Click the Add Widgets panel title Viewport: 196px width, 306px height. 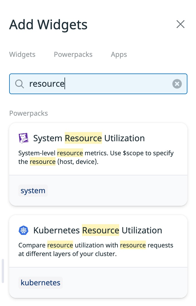(48, 25)
